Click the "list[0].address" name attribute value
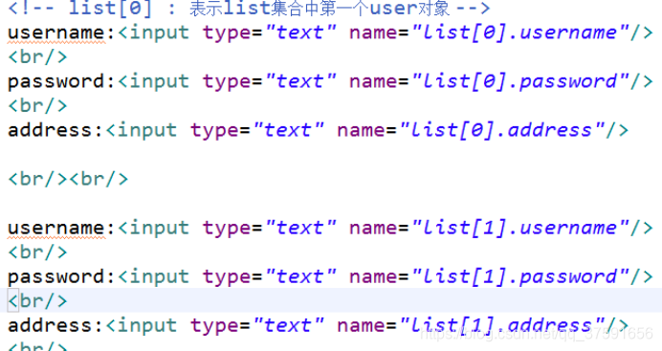 [x=502, y=130]
